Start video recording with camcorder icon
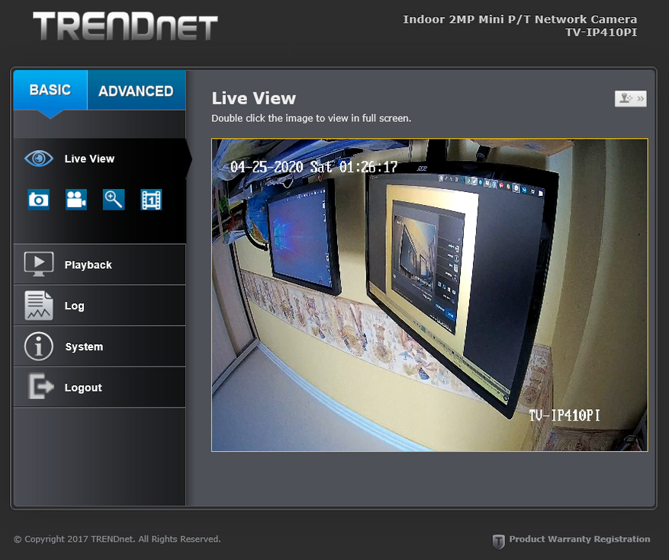Screen dimensions: 669x560 click(76, 200)
